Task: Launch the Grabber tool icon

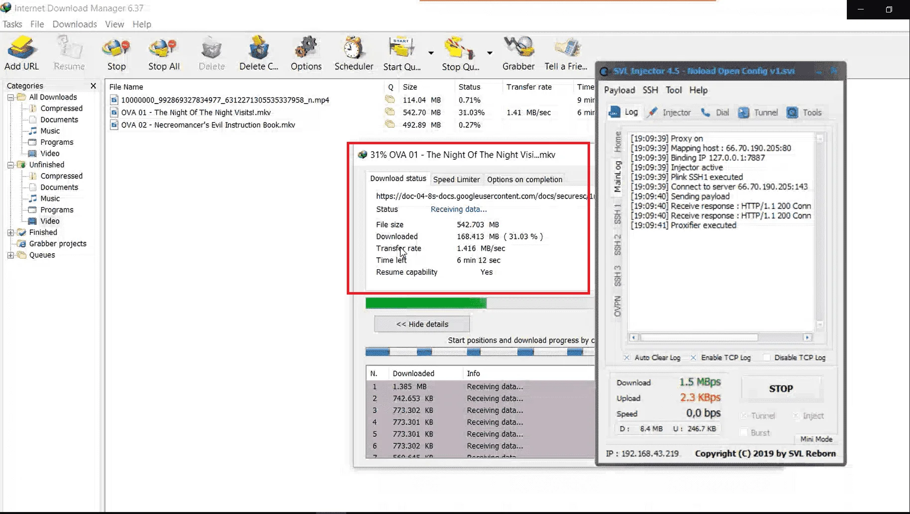Action: (x=518, y=48)
